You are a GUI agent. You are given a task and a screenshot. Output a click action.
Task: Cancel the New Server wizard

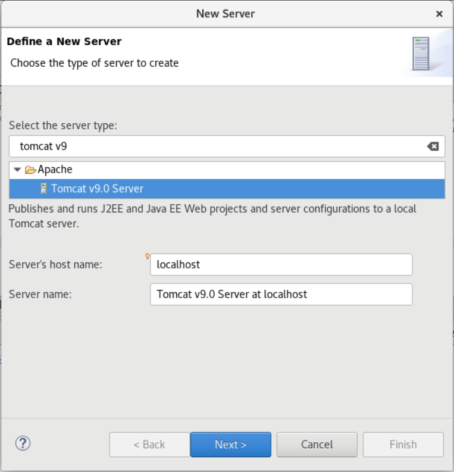[317, 445]
